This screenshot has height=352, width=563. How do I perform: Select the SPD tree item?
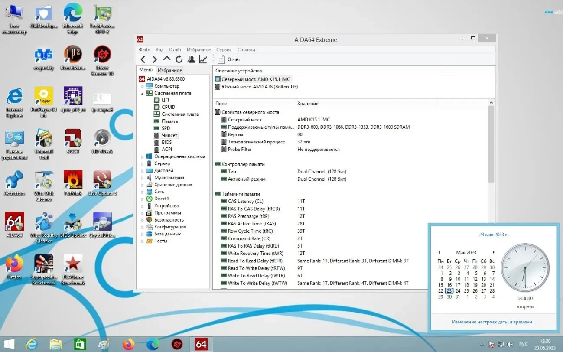point(166,128)
